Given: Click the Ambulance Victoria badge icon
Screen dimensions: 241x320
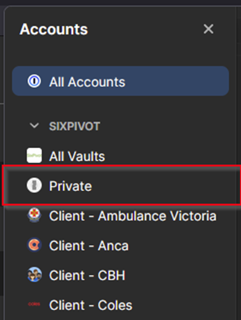Looking at the screenshot, I should [34, 215].
